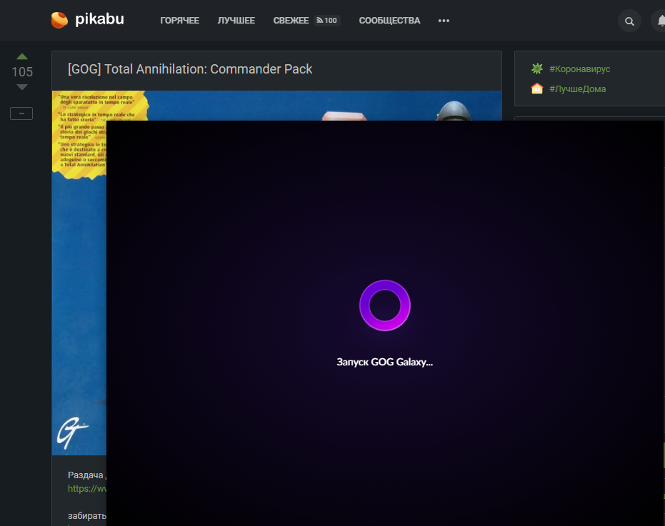This screenshot has height=526, width=665.
Task: Click the green virus icon beside #Коронавирус
Action: click(537, 69)
